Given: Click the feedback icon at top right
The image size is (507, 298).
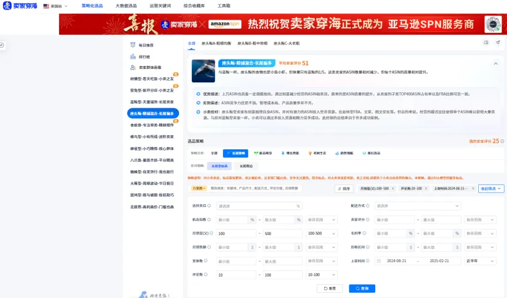Looking at the screenshot, I should pos(486,43).
